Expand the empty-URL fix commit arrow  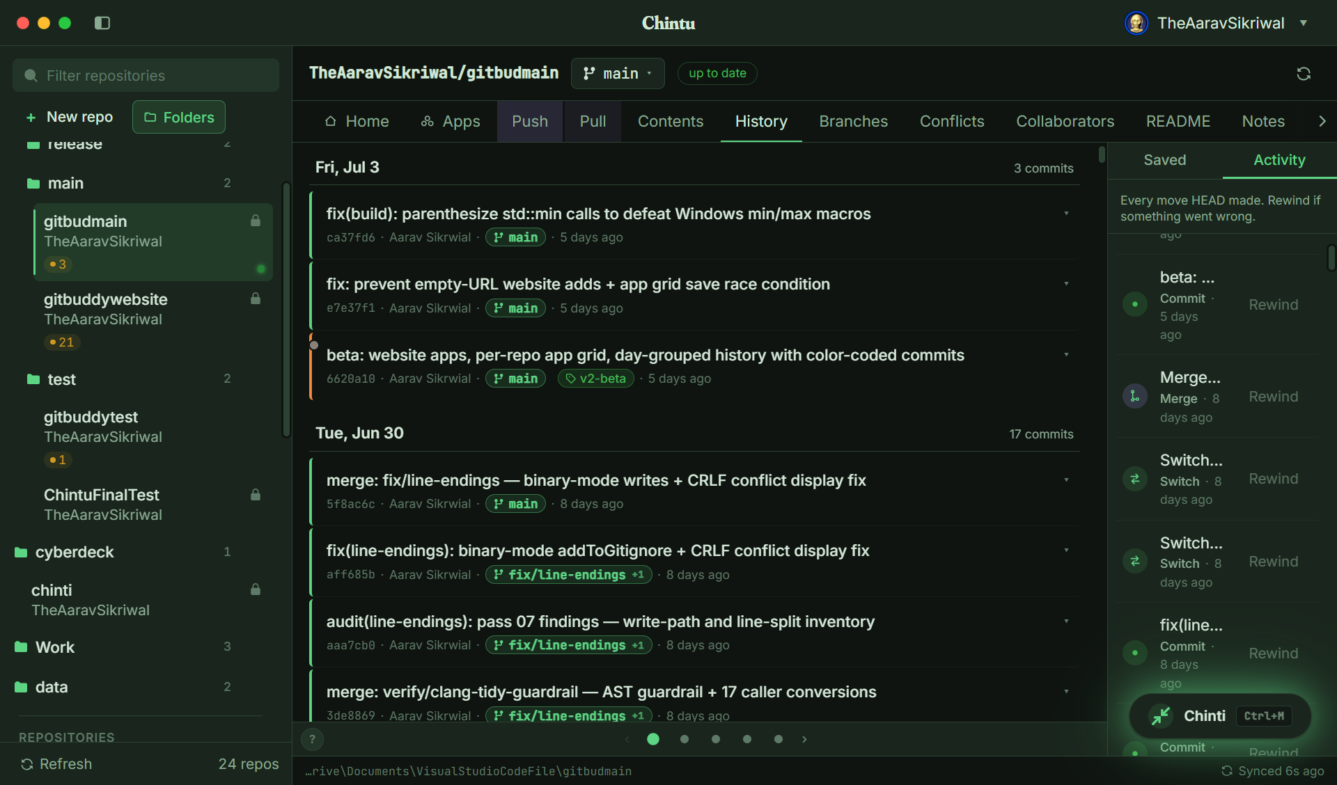coord(1066,284)
